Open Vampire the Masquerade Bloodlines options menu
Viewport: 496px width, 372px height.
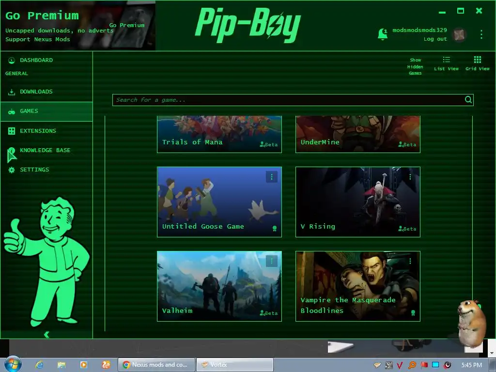pos(410,261)
